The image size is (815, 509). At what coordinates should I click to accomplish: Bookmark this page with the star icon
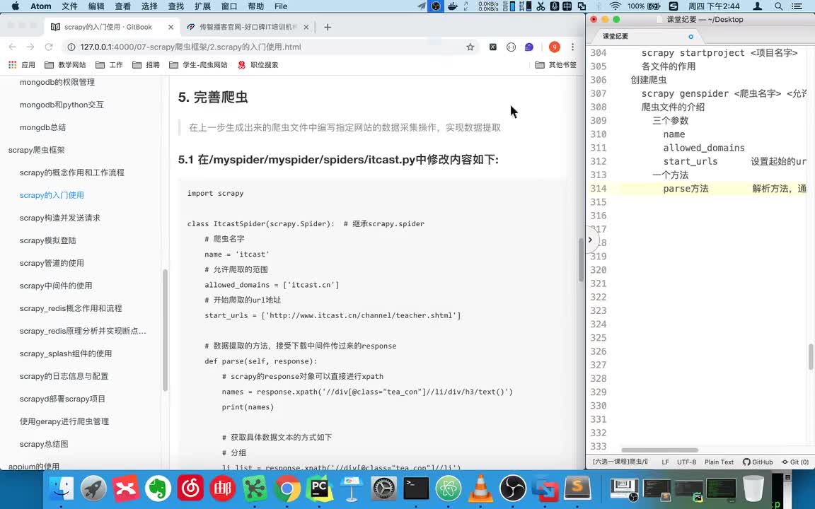click(470, 47)
